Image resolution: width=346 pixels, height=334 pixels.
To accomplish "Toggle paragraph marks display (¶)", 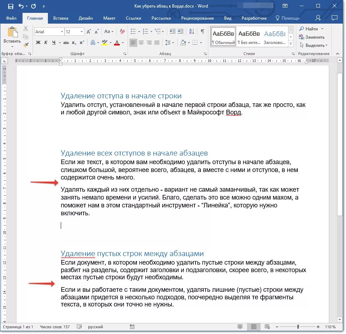I will 202,31.
